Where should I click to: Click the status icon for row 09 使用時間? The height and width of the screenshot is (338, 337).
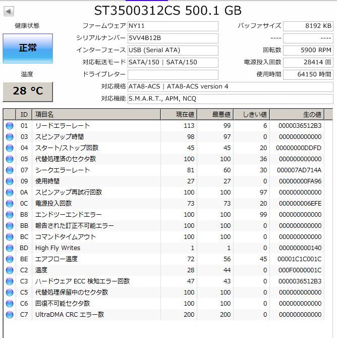click(10, 181)
